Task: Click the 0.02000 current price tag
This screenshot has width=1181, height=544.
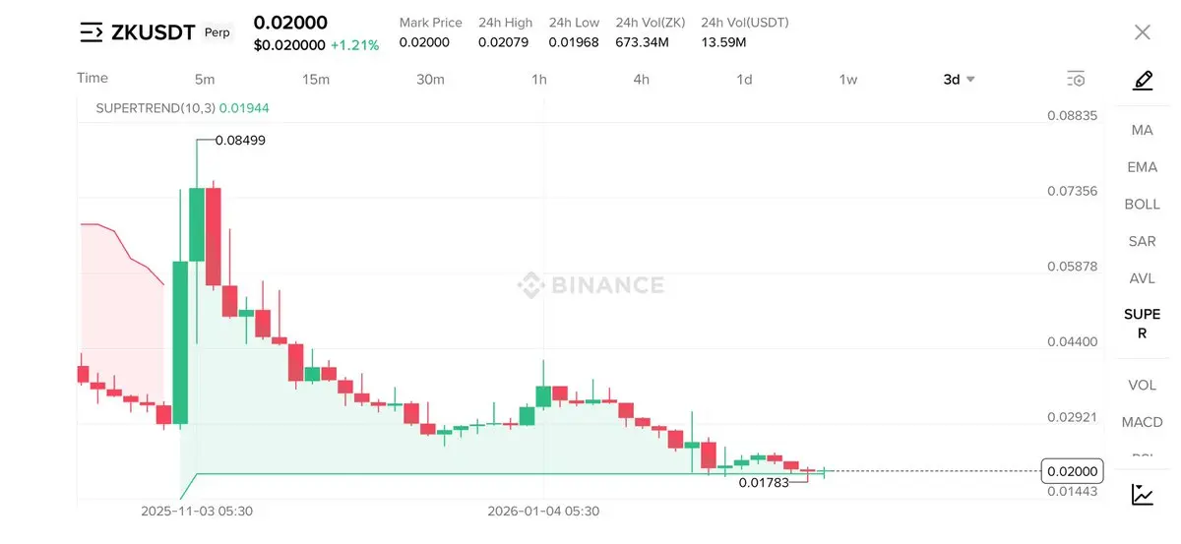Action: pyautogui.click(x=1073, y=471)
